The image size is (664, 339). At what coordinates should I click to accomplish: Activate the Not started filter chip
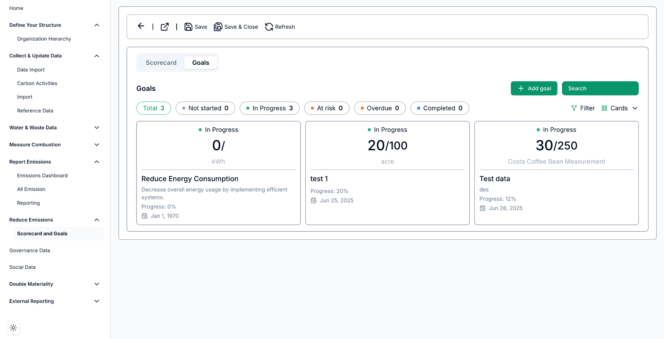[x=205, y=108]
